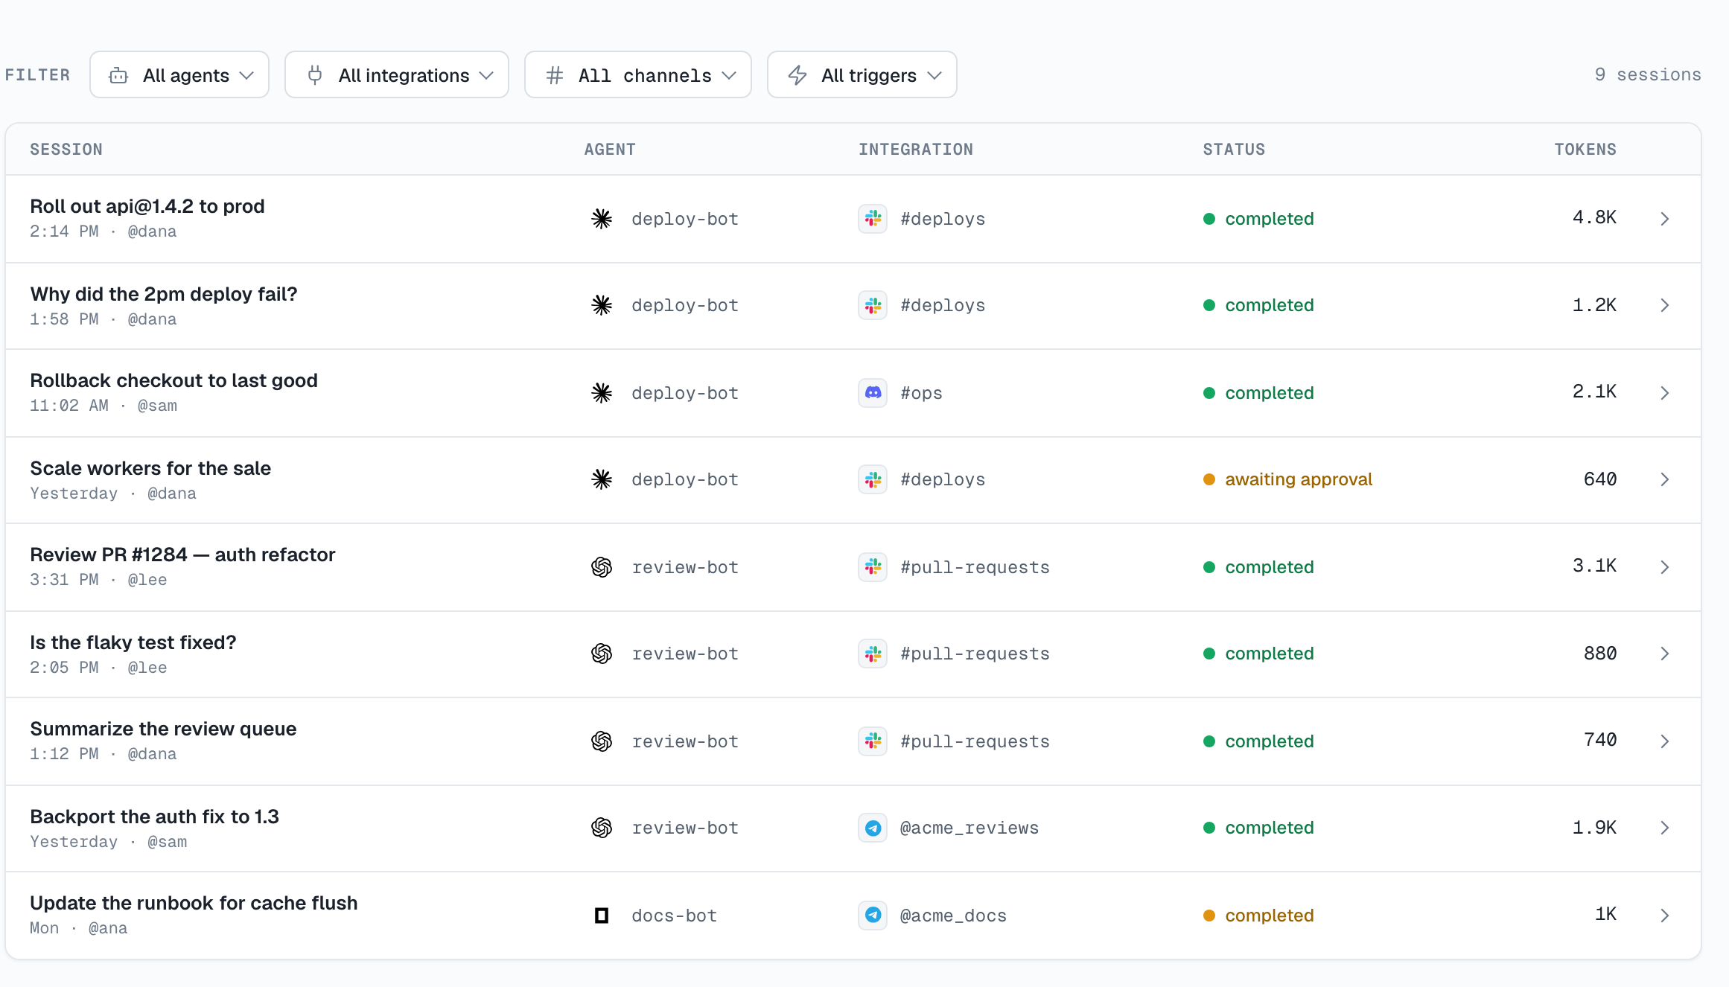Expand the 'Why did the 2pm deploy fail?' row chevron
The height and width of the screenshot is (987, 1729).
[x=1665, y=305]
